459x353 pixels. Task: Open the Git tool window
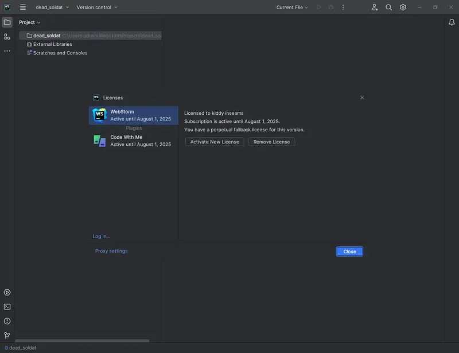click(x=7, y=335)
